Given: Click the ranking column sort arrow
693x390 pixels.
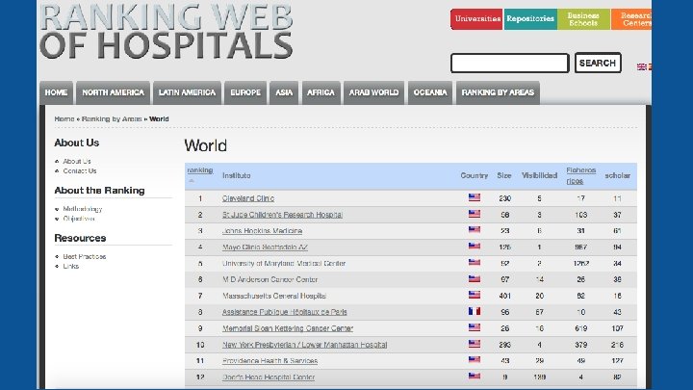Looking at the screenshot, I should tap(192, 180).
